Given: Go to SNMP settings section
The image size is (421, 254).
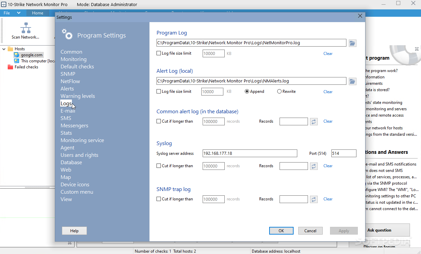Looking at the screenshot, I should click(68, 74).
